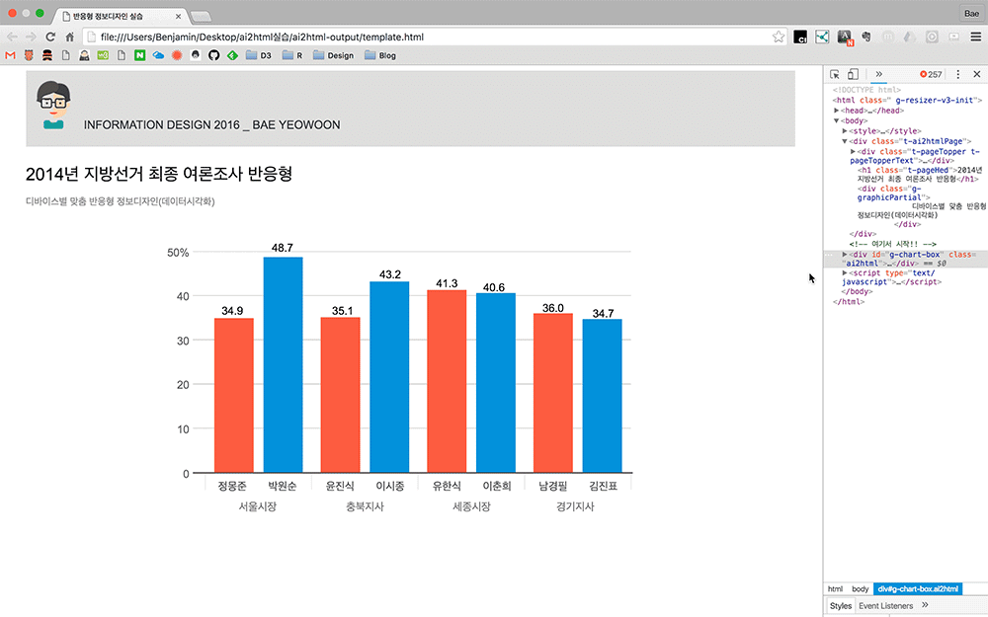The image size is (988, 617).
Task: Open DevTools three-dot customize menu
Action: pyautogui.click(x=957, y=74)
